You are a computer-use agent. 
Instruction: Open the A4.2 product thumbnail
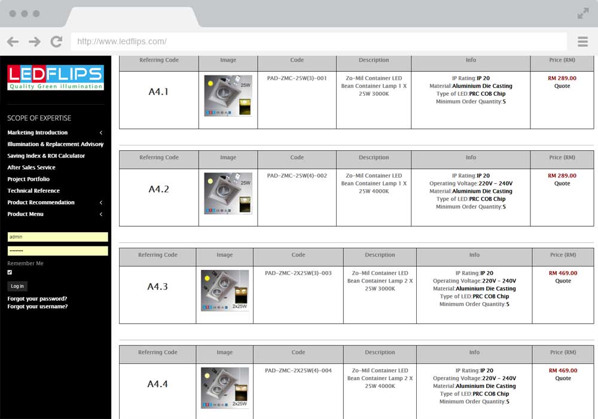tap(228, 193)
